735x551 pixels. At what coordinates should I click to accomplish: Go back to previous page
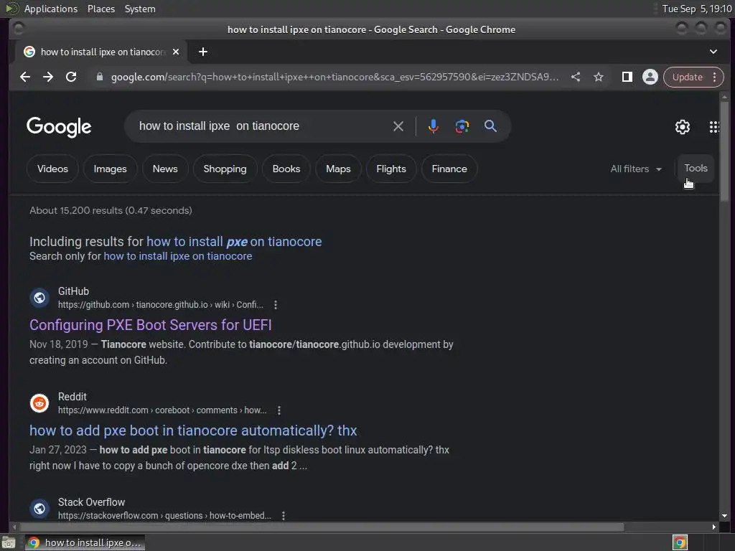pyautogui.click(x=25, y=77)
